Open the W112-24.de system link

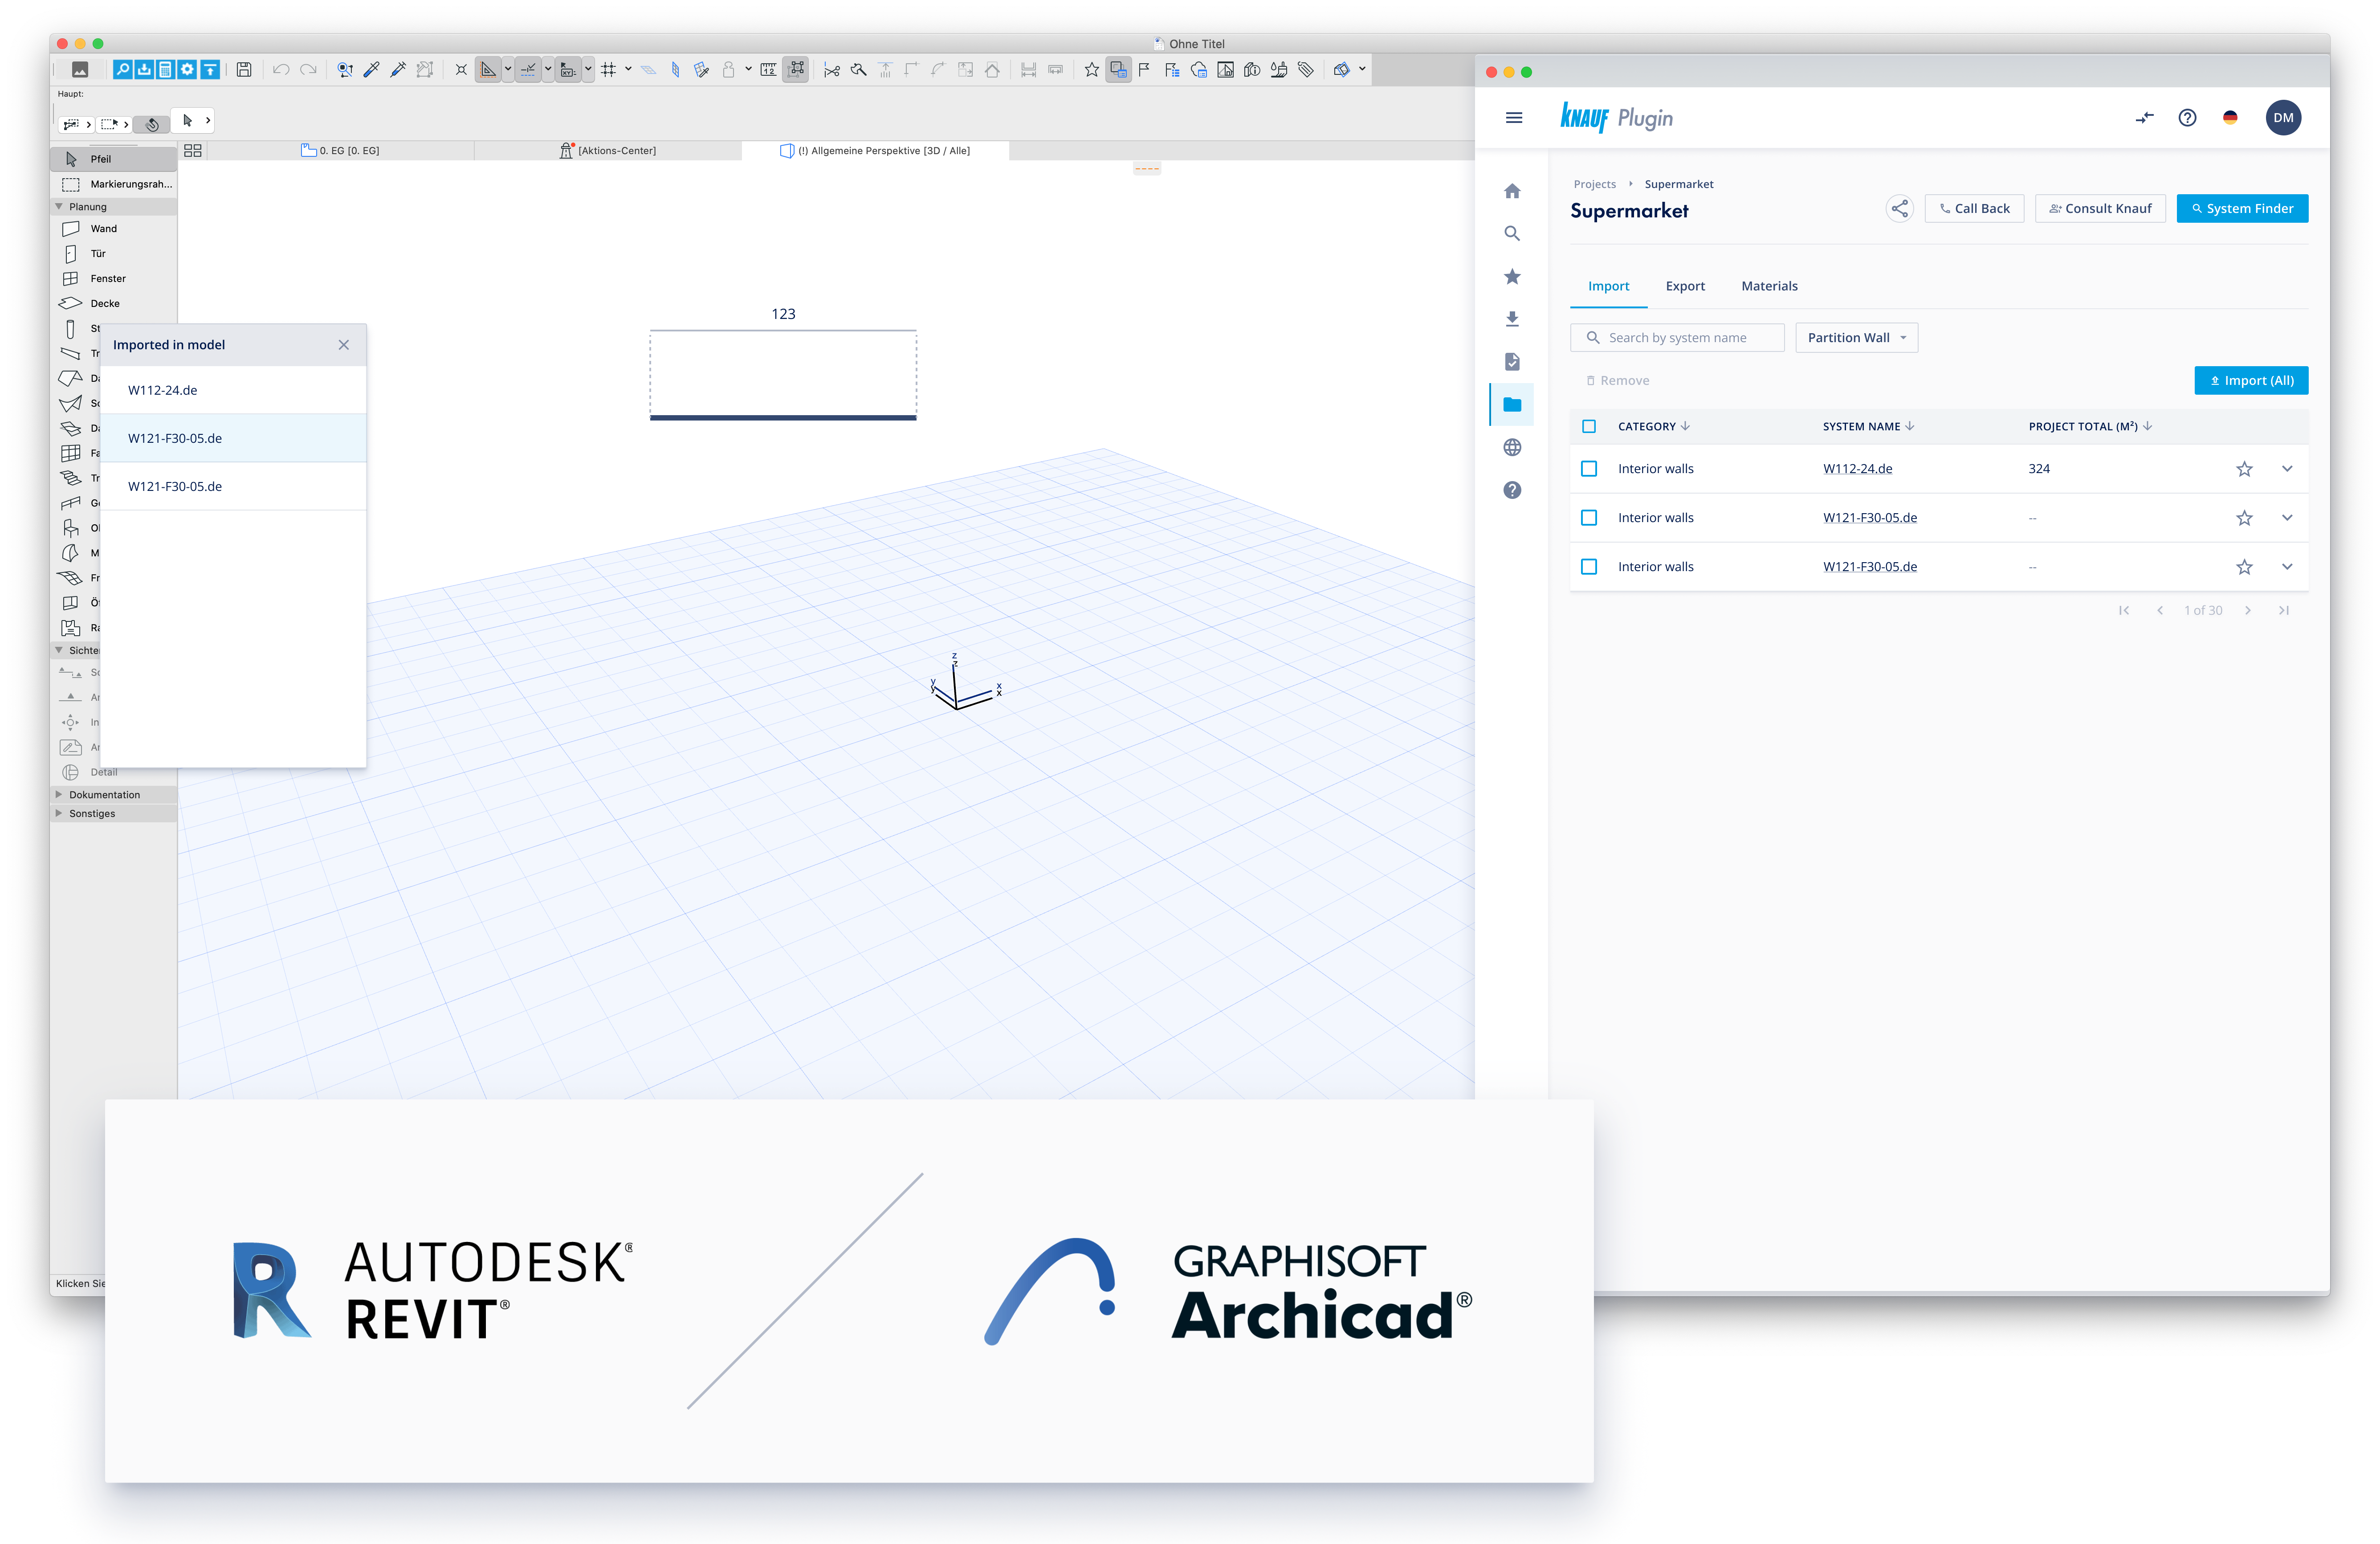[1857, 469]
